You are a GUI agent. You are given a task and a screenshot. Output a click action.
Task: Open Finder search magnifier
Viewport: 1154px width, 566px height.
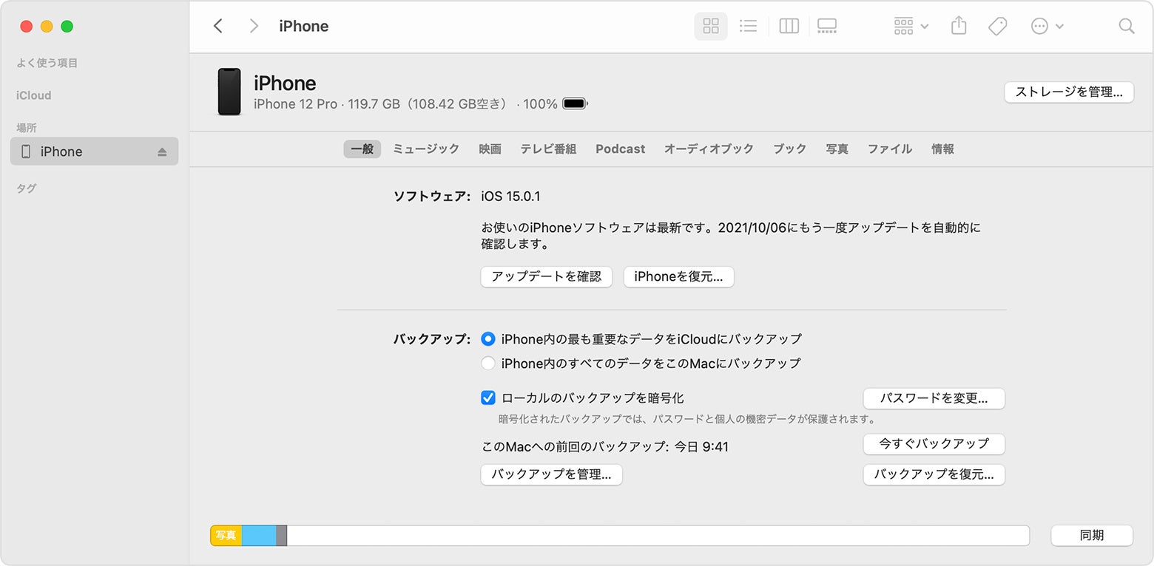1127,27
